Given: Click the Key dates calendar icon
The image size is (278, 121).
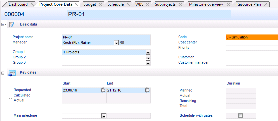Looking at the screenshot, I should [x=12, y=73].
